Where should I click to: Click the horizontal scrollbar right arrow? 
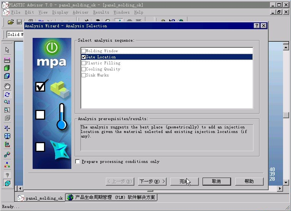[280, 189]
